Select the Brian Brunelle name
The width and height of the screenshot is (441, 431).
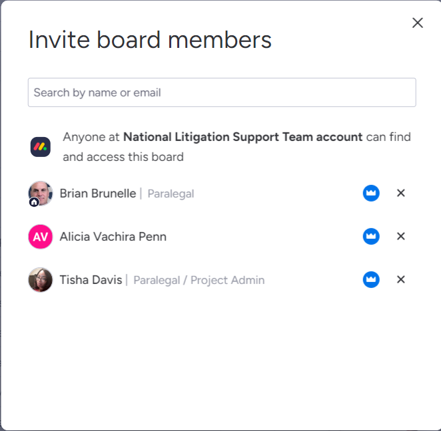pos(98,194)
